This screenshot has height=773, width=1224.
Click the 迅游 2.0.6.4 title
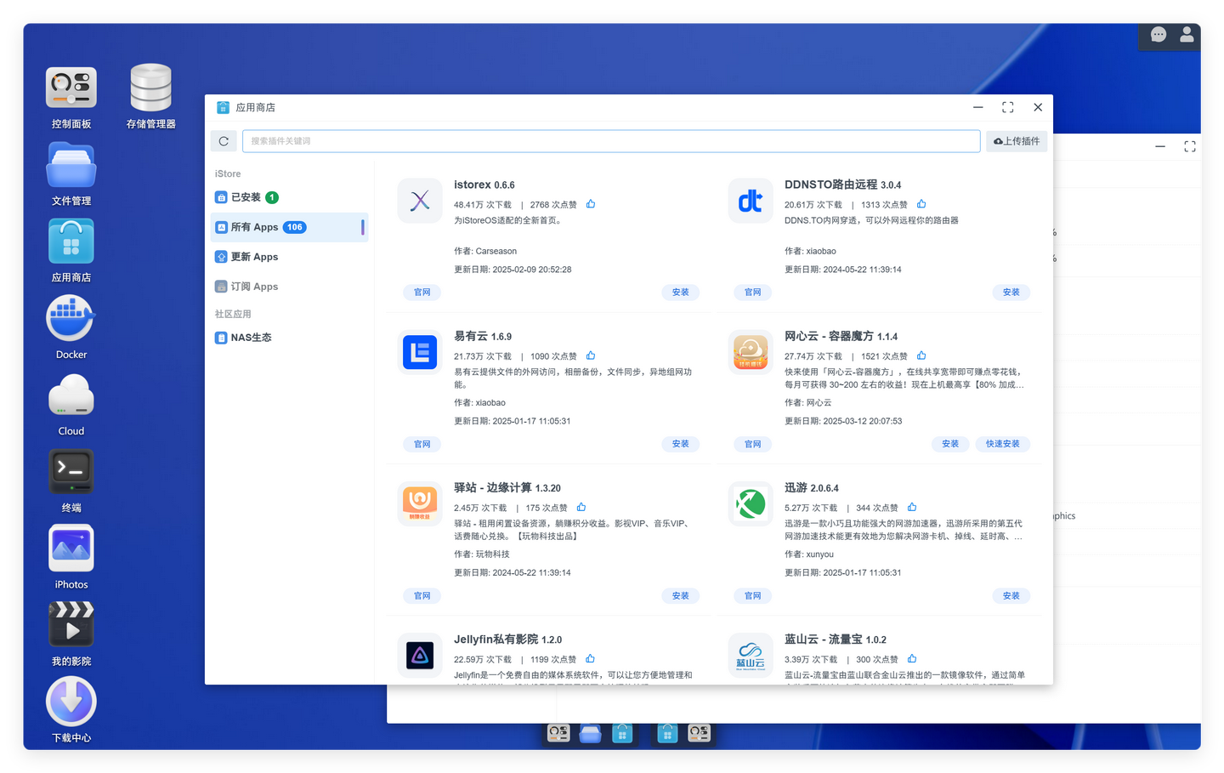click(x=812, y=488)
